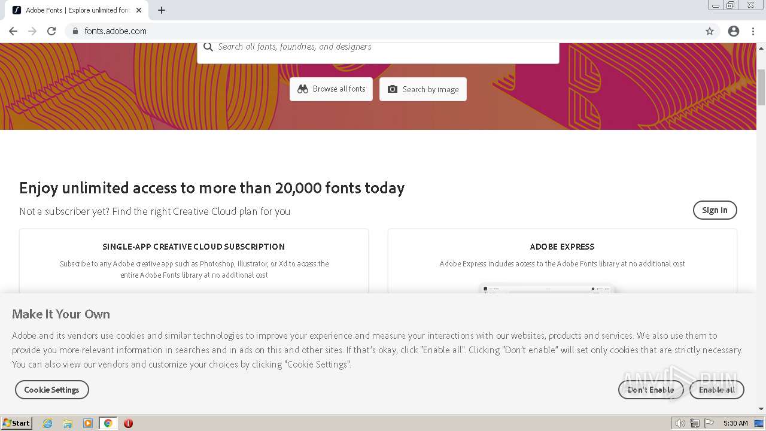Click the Adobe Express card heading
The width and height of the screenshot is (766, 431).
click(x=562, y=247)
